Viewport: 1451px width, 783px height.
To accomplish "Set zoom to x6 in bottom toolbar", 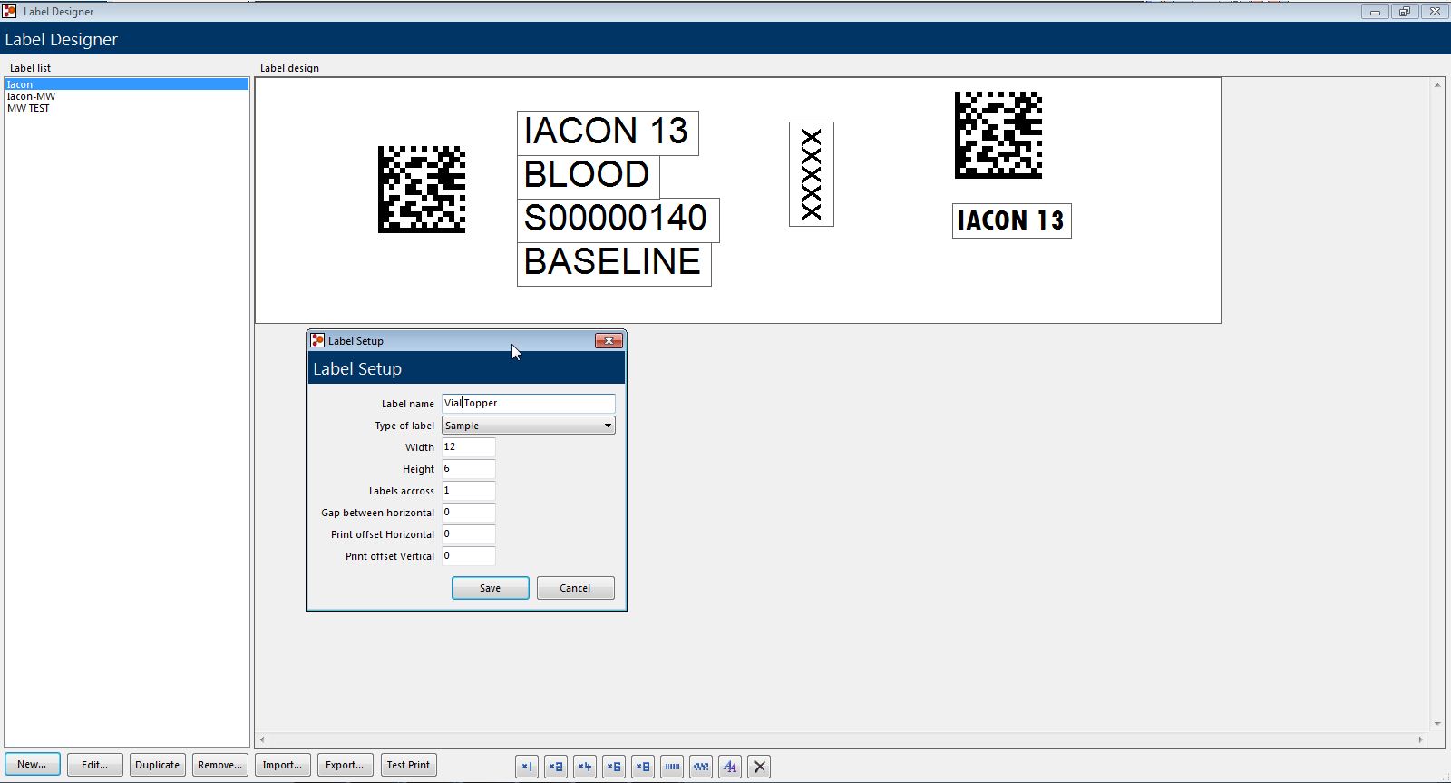I will 614,767.
